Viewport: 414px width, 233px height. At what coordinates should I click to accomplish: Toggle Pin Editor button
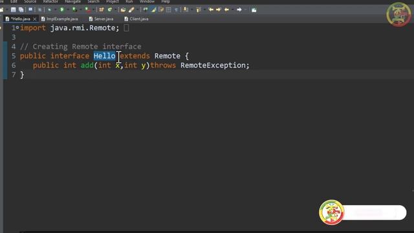[254, 10]
